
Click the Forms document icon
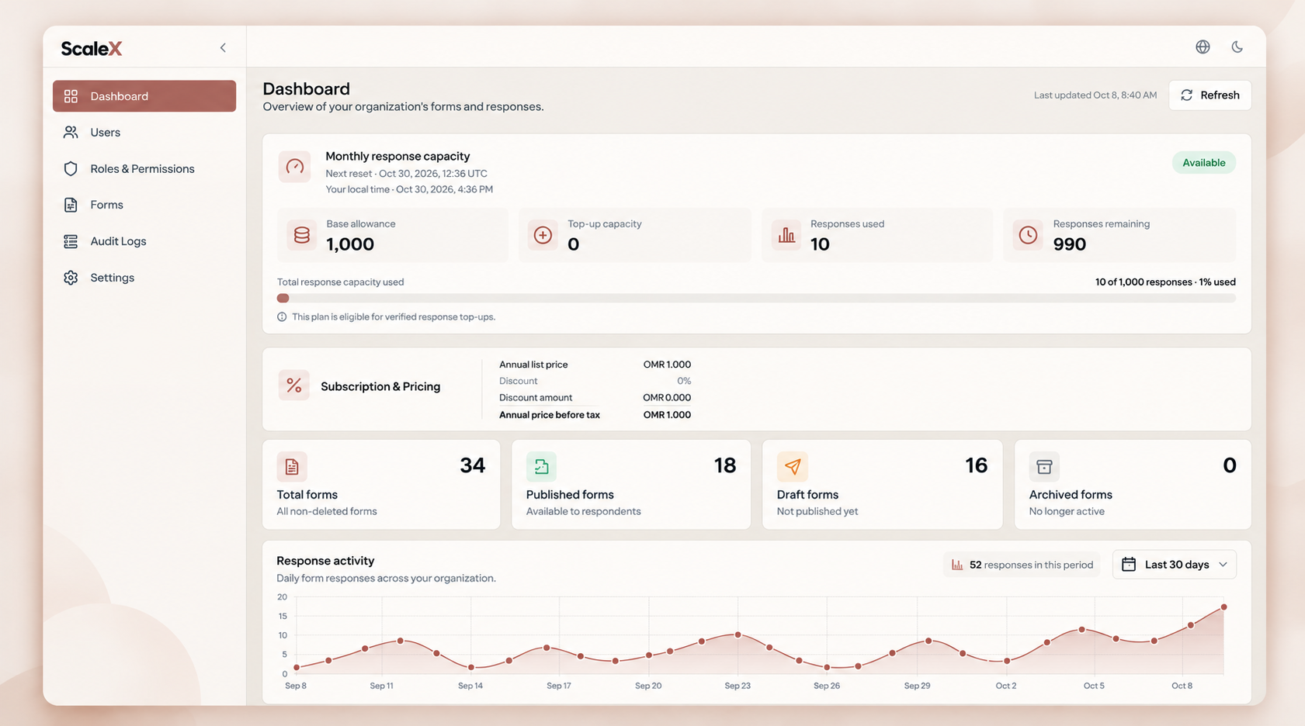pos(71,205)
